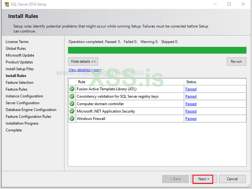
Task: Select License Terms step in sidebar
Action: click(17, 42)
